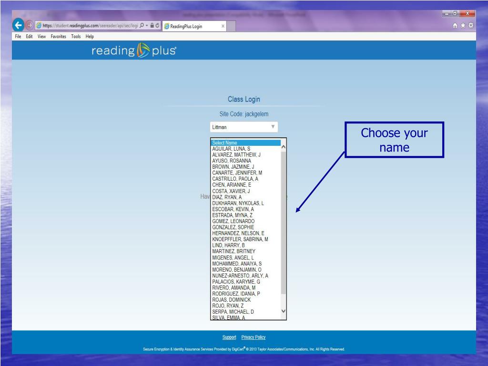488x366 pixels.
Task: Choose AYUSO, ROSANNA from list
Action: coord(245,161)
